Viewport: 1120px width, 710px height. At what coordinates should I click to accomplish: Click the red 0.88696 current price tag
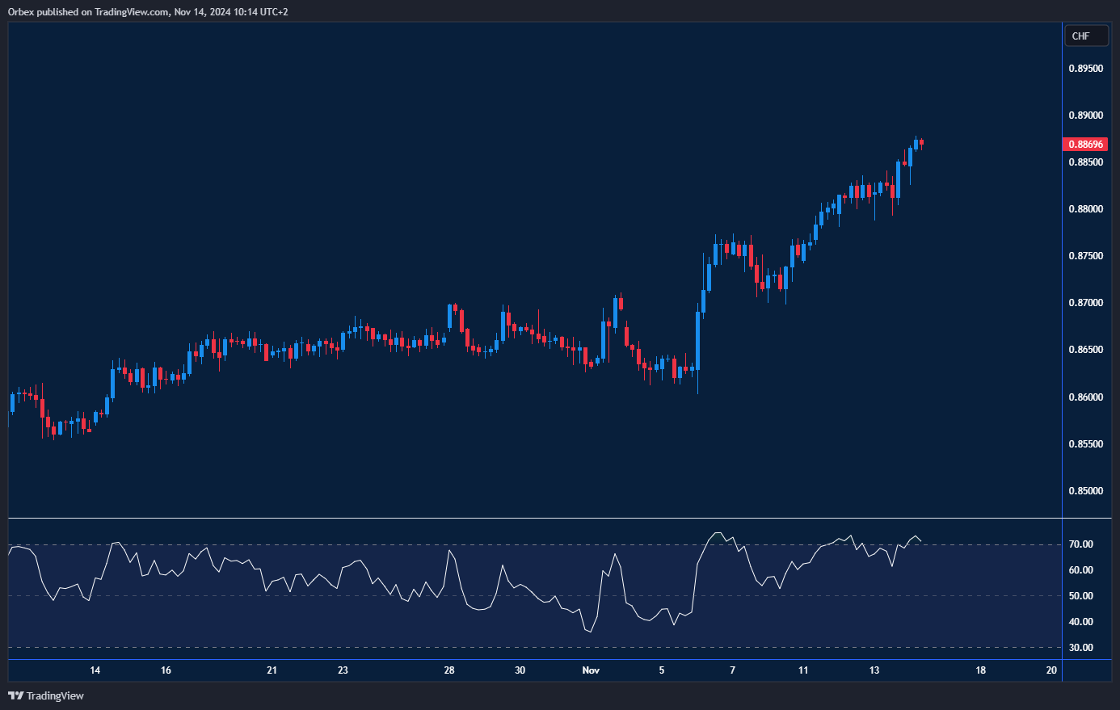coord(1085,145)
